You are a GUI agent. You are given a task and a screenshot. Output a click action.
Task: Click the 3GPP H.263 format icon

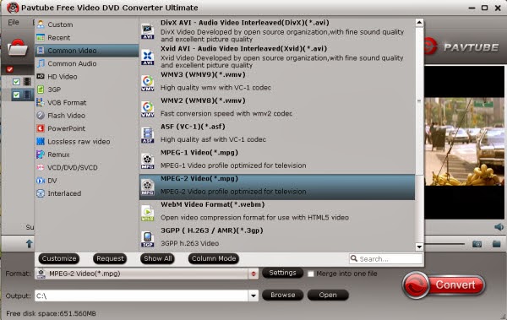click(147, 239)
